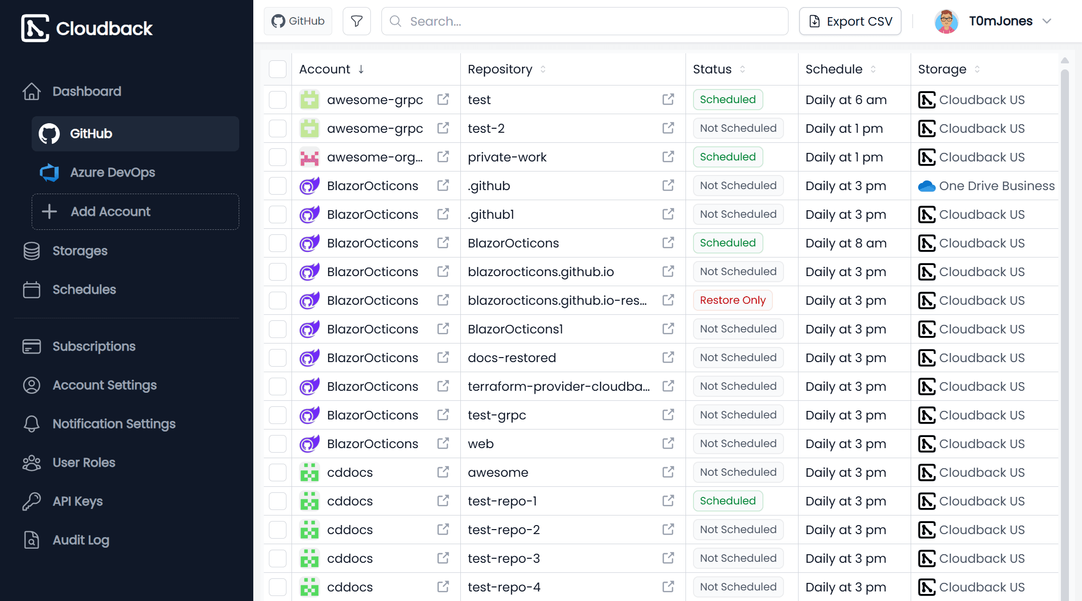Open external link for awesome-grpc test repository
Screen dimensions: 1082x601
click(x=668, y=100)
